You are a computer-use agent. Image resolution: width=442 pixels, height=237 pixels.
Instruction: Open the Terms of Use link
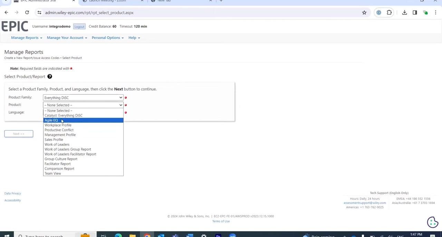[221, 221]
